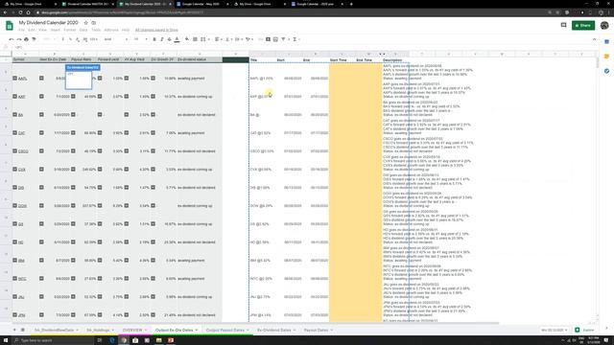
Task: Toggle the checkbox beside BA symbol
Action: (15, 115)
